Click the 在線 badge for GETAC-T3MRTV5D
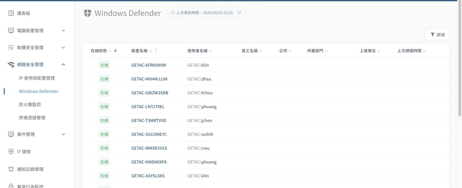The height and width of the screenshot is (188, 462). pos(104,120)
